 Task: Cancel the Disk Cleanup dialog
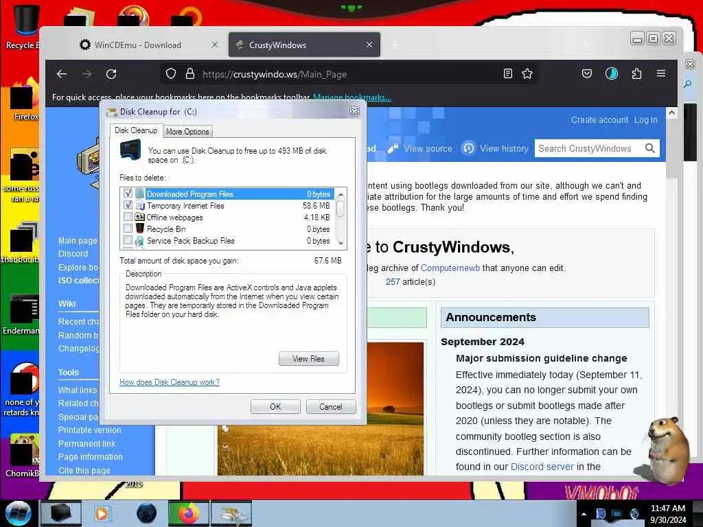click(331, 406)
